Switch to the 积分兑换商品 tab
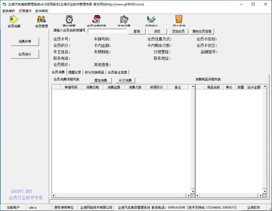 click(95, 72)
